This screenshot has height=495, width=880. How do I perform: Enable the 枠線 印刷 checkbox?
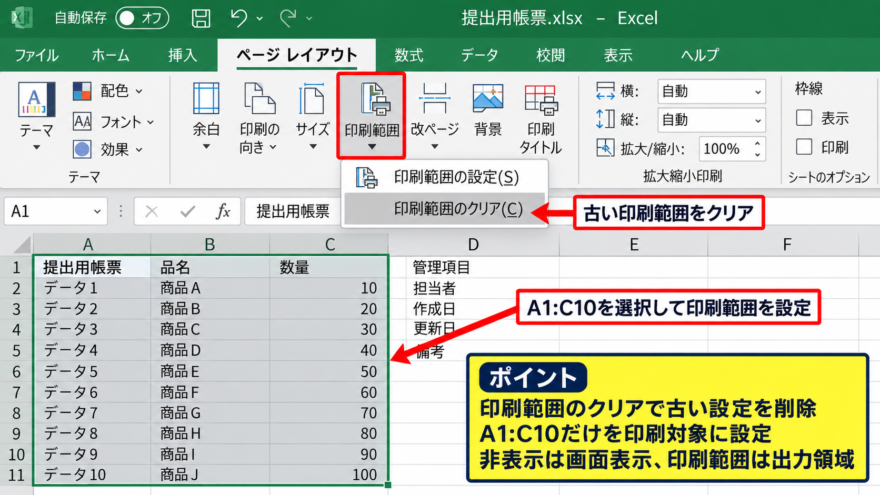click(x=804, y=147)
